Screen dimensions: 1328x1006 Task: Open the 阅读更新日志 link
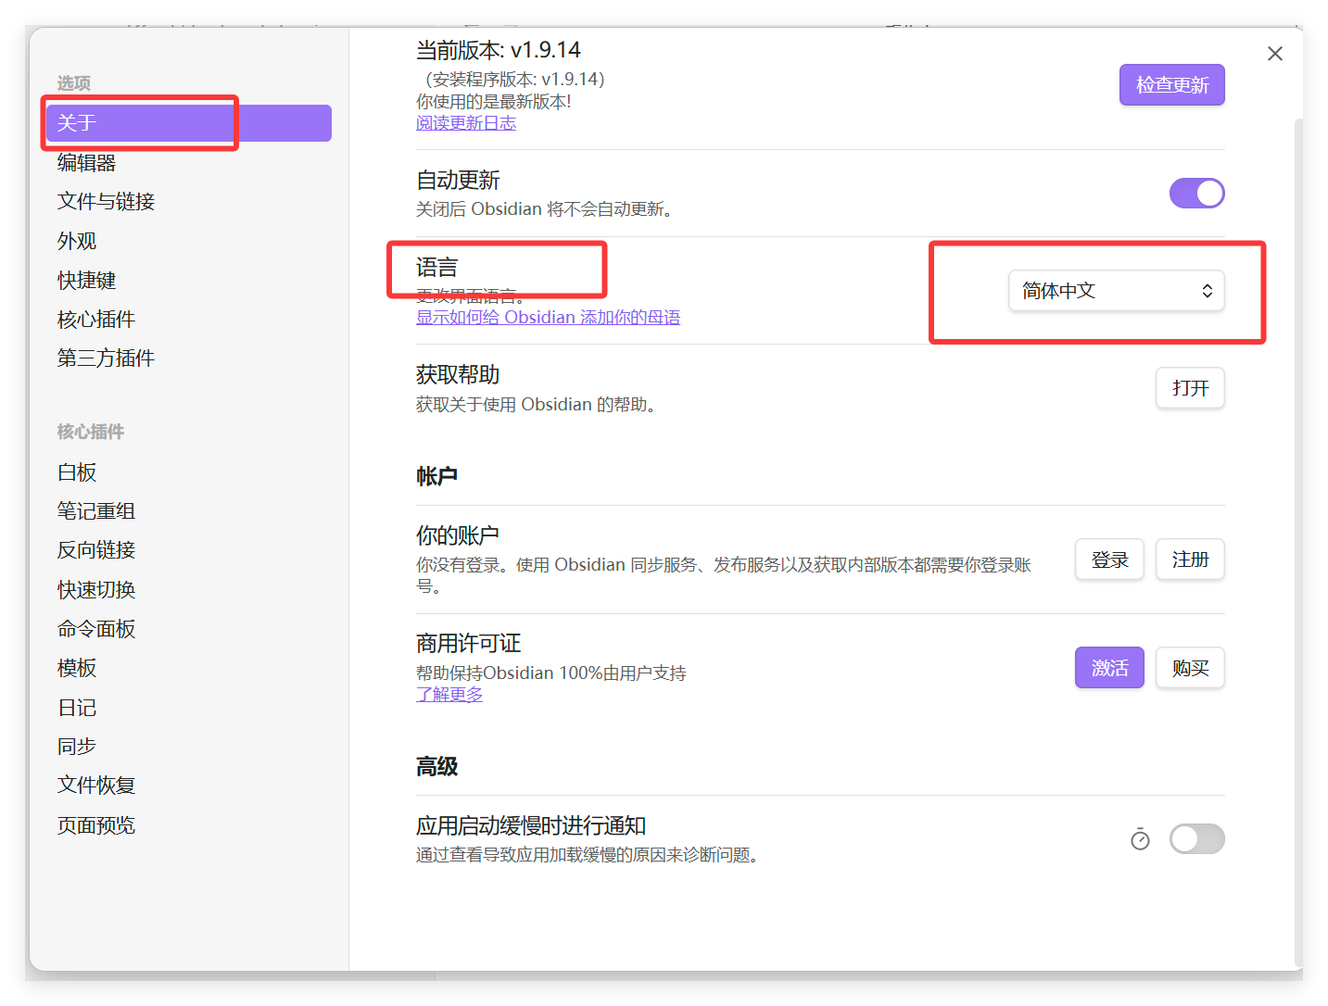pos(466,123)
